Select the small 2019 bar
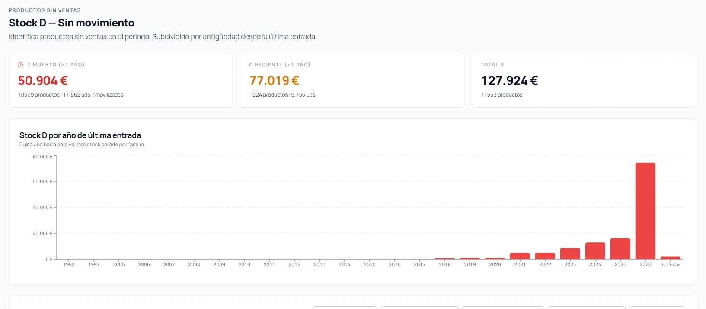The width and height of the screenshot is (706, 309). (x=470, y=258)
